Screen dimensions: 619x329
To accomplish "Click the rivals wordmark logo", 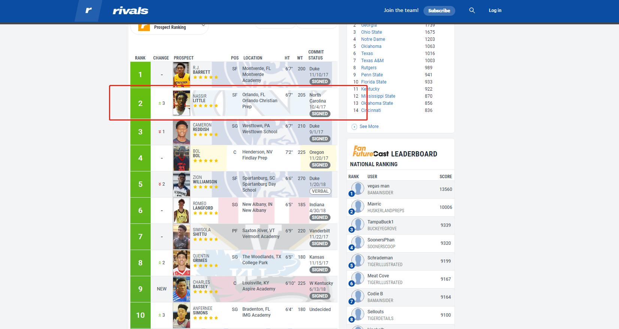I will (x=130, y=10).
